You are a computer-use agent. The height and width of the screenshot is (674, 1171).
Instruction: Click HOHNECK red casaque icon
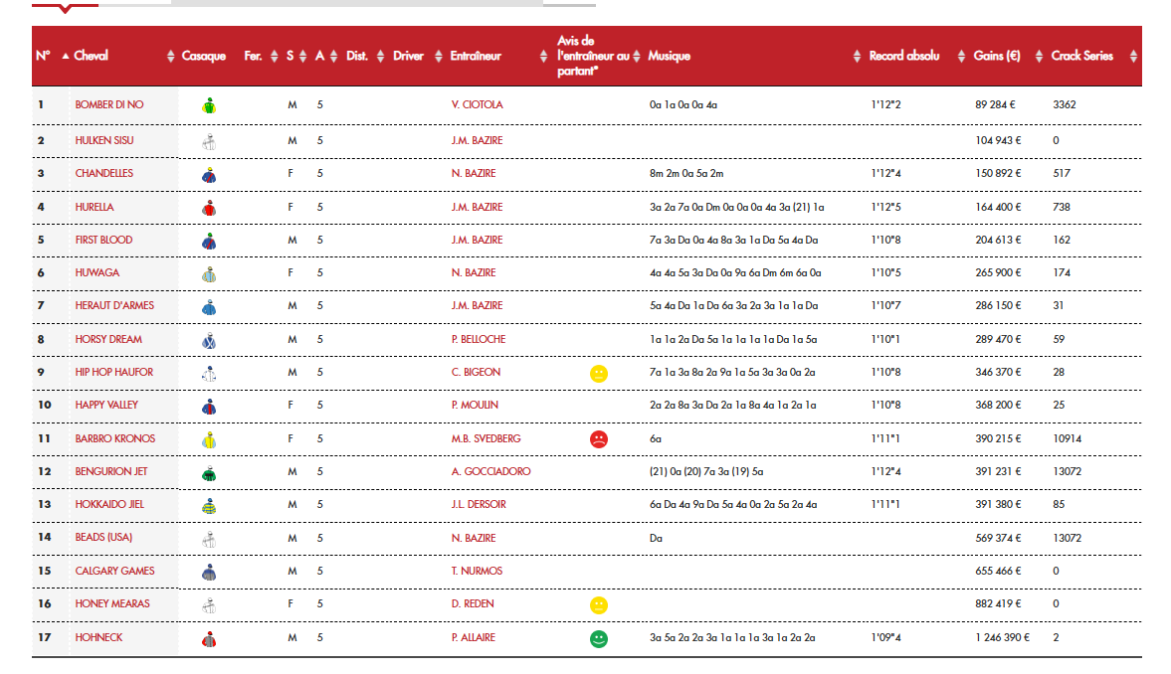coord(209,639)
